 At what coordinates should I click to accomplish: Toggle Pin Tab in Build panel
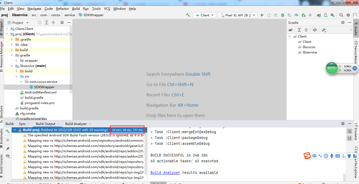[8, 149]
